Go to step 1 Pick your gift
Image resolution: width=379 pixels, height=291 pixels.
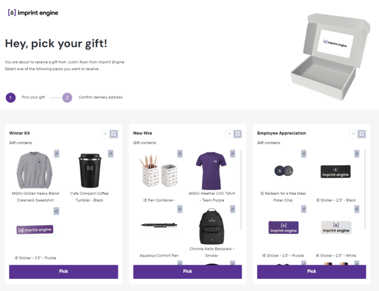(x=10, y=98)
